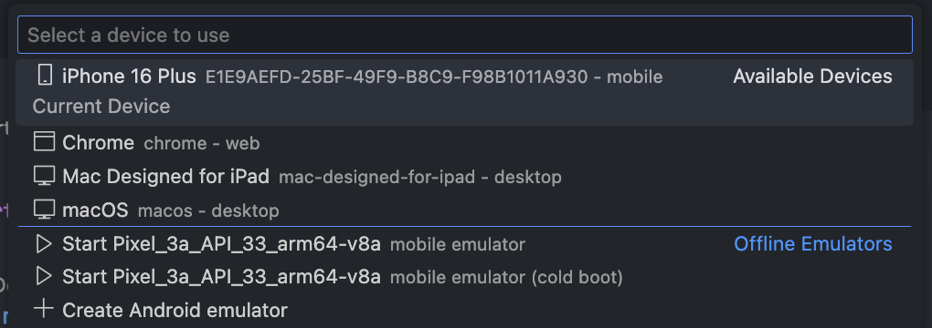The image size is (932, 328).
Task: Click the Current Device label text
Action: tap(101, 107)
